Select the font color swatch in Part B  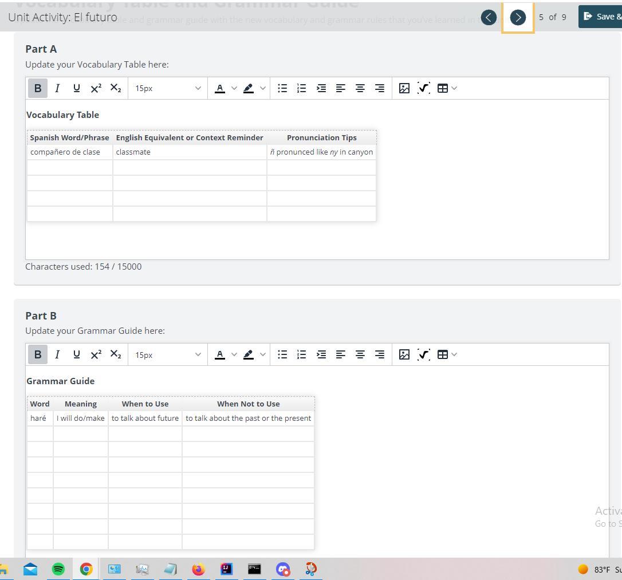coord(220,354)
